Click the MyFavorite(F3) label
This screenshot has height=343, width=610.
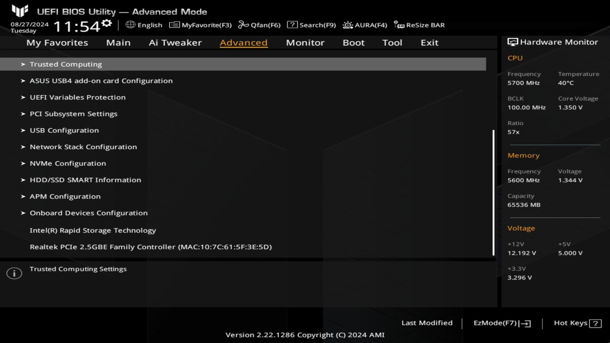206,25
